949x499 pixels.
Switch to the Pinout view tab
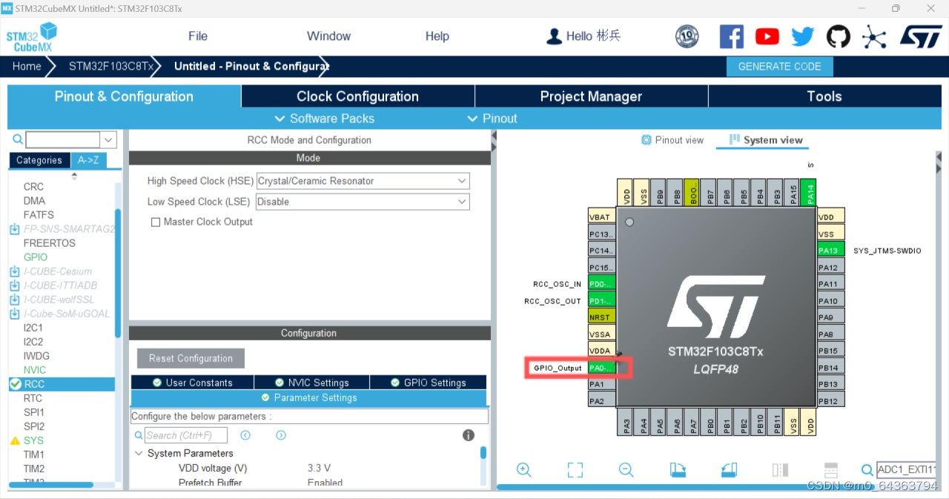[x=672, y=139]
